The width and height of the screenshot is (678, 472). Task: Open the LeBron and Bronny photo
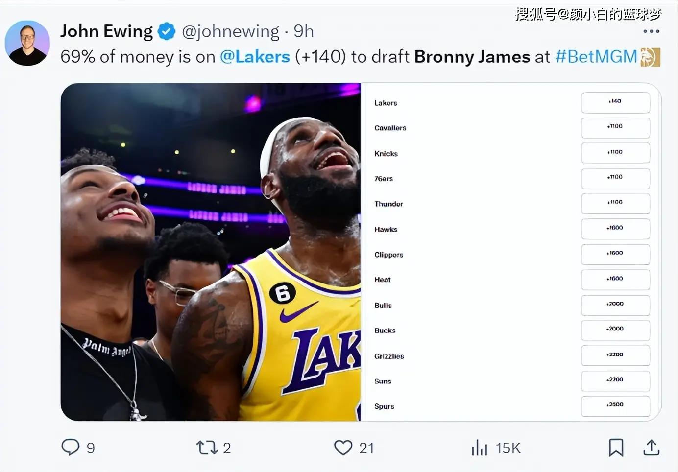coord(211,252)
